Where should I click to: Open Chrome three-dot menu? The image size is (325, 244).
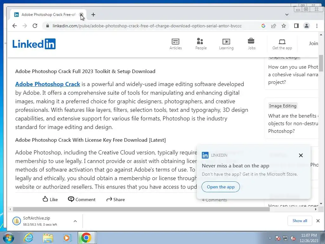pyautogui.click(x=317, y=26)
